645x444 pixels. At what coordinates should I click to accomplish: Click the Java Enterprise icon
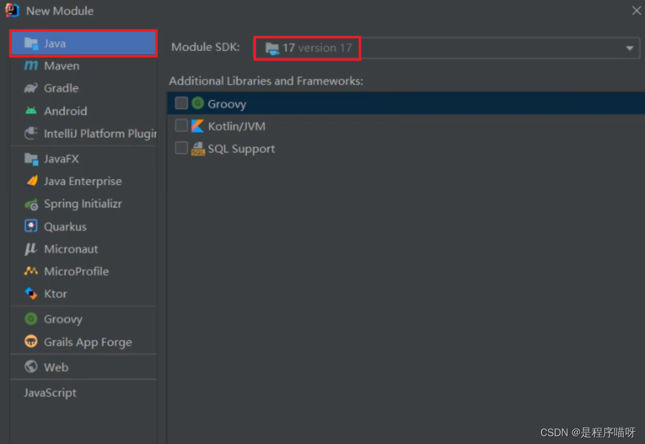pyautogui.click(x=31, y=181)
